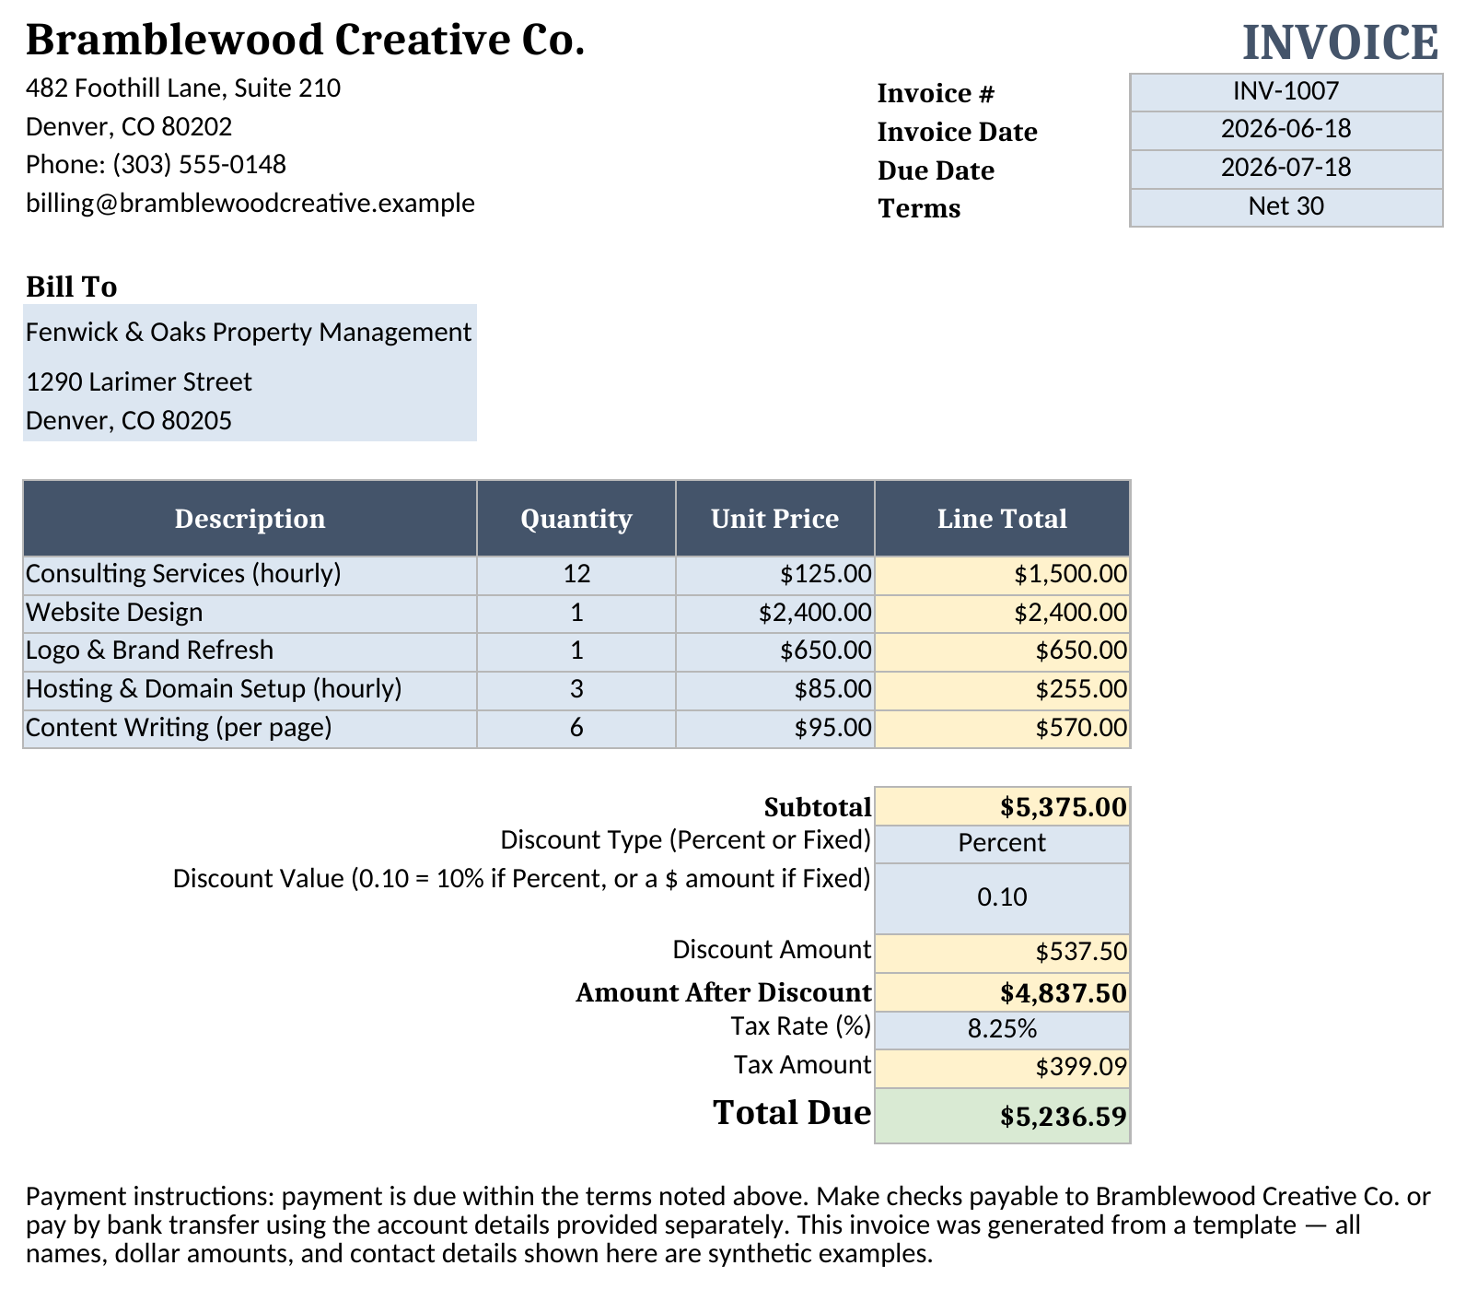
Task: Click the total due $5,236.59 cell
Action: click(x=1002, y=1117)
